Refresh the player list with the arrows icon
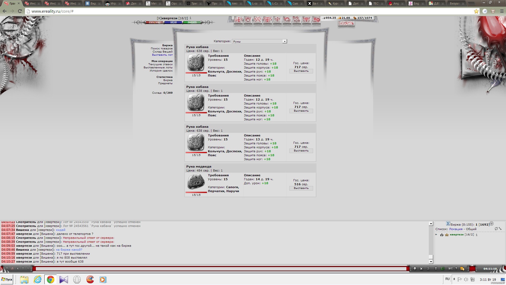The width and height of the screenshot is (506, 285). coord(496,229)
